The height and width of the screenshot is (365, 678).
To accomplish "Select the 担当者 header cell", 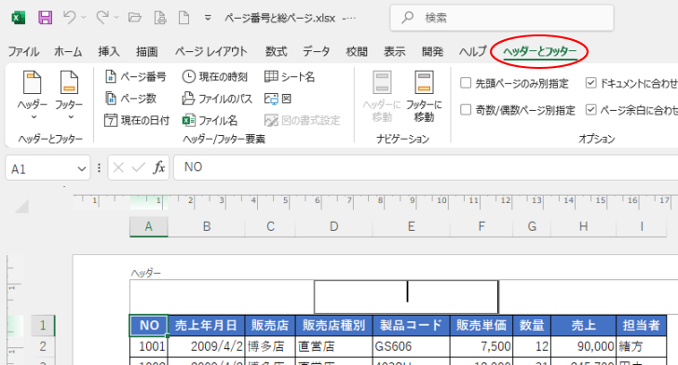I will click(641, 325).
